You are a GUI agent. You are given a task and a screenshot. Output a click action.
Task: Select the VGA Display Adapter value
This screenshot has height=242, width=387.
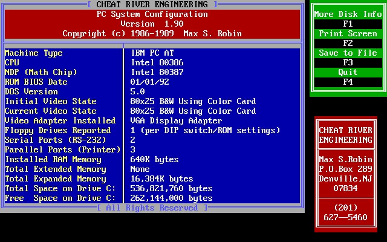(176, 121)
